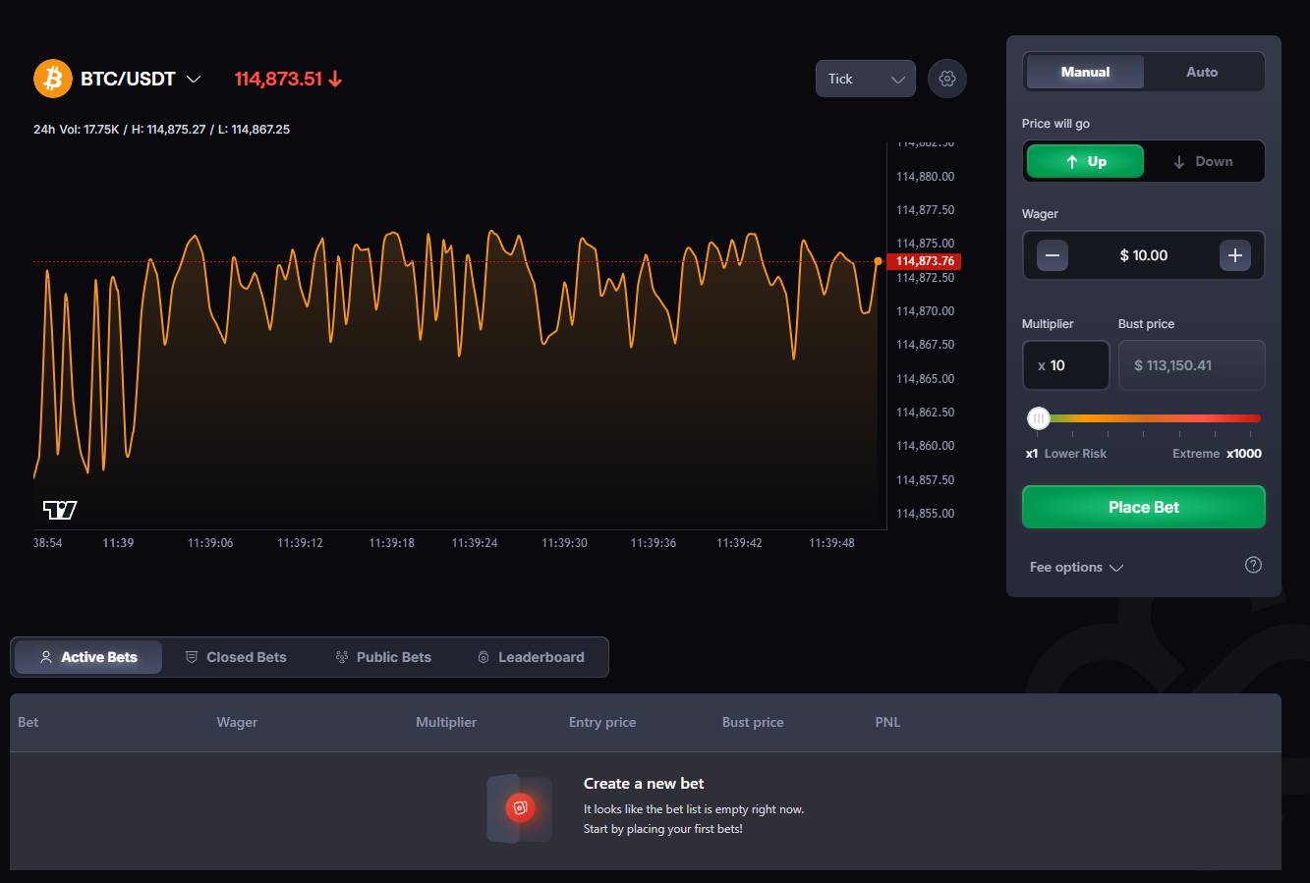Image resolution: width=1310 pixels, height=883 pixels.
Task: Open the Active Bets tab
Action: click(88, 657)
